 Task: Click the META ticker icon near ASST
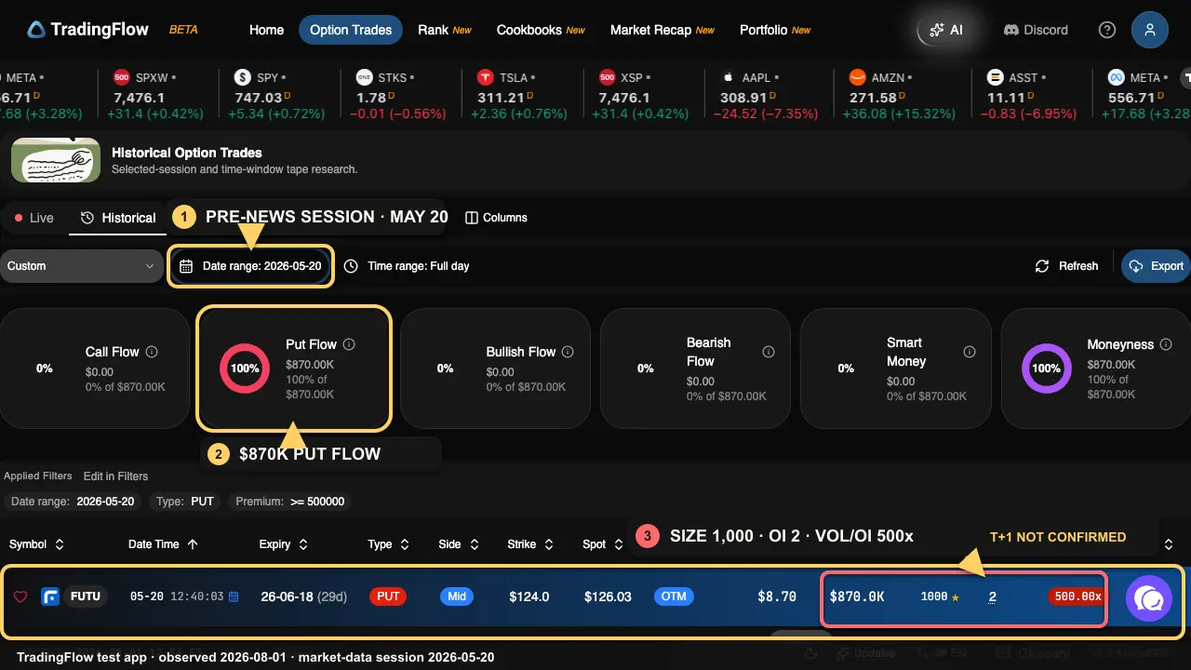(x=1116, y=77)
